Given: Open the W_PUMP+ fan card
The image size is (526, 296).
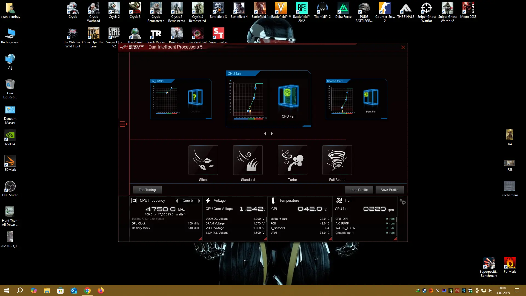Looking at the screenshot, I should pos(181,99).
